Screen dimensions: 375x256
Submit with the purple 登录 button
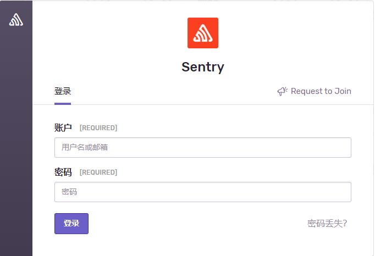click(x=71, y=223)
